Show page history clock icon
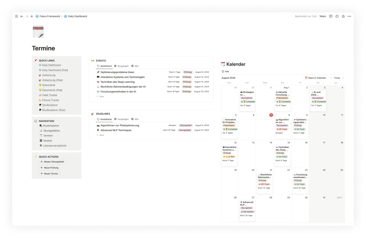 click(x=337, y=16)
